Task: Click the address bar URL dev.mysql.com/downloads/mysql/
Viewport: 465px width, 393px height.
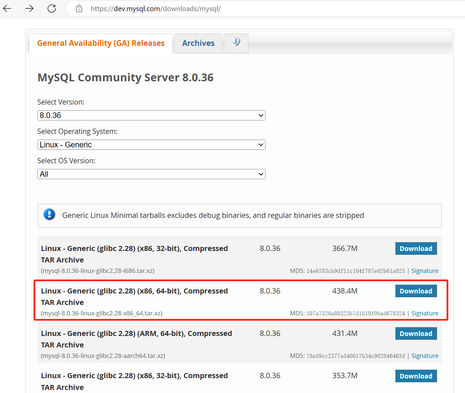Action: coord(156,9)
